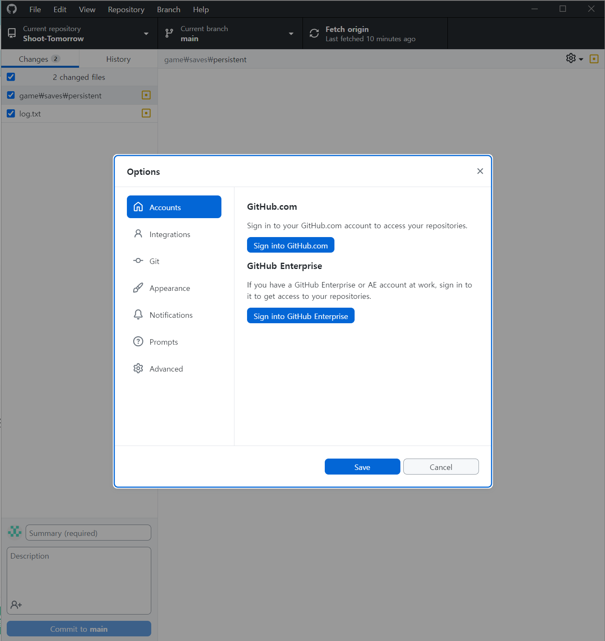Open the Help menu
The image size is (605, 641).
pyautogui.click(x=201, y=9)
